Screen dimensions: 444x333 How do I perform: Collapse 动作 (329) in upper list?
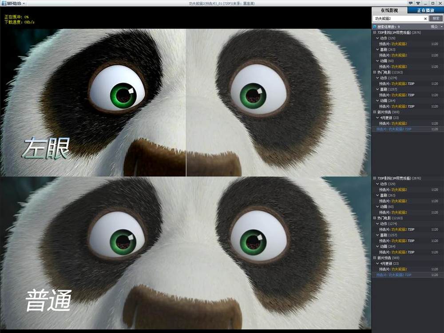[377, 38]
